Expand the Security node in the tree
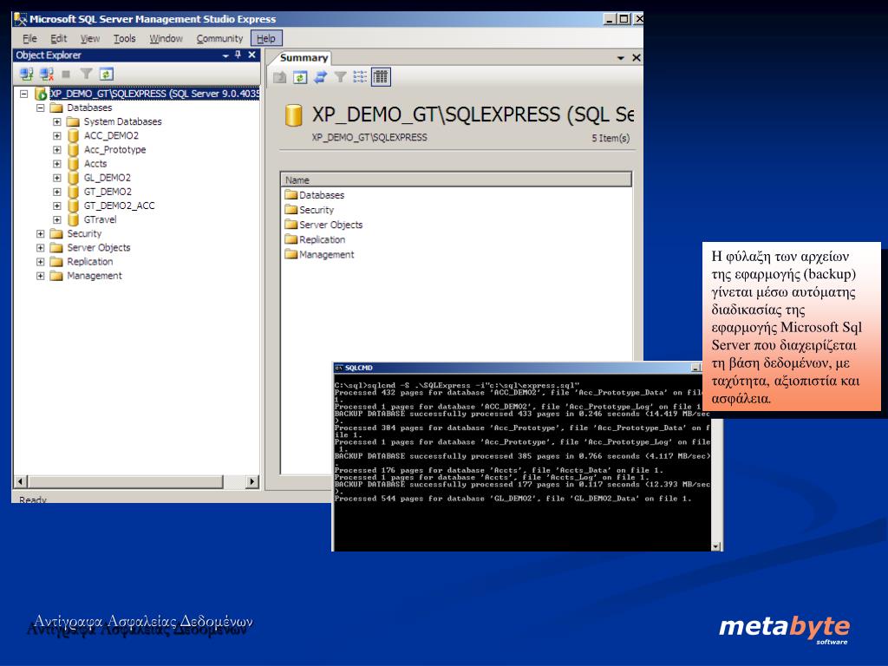 (40, 234)
